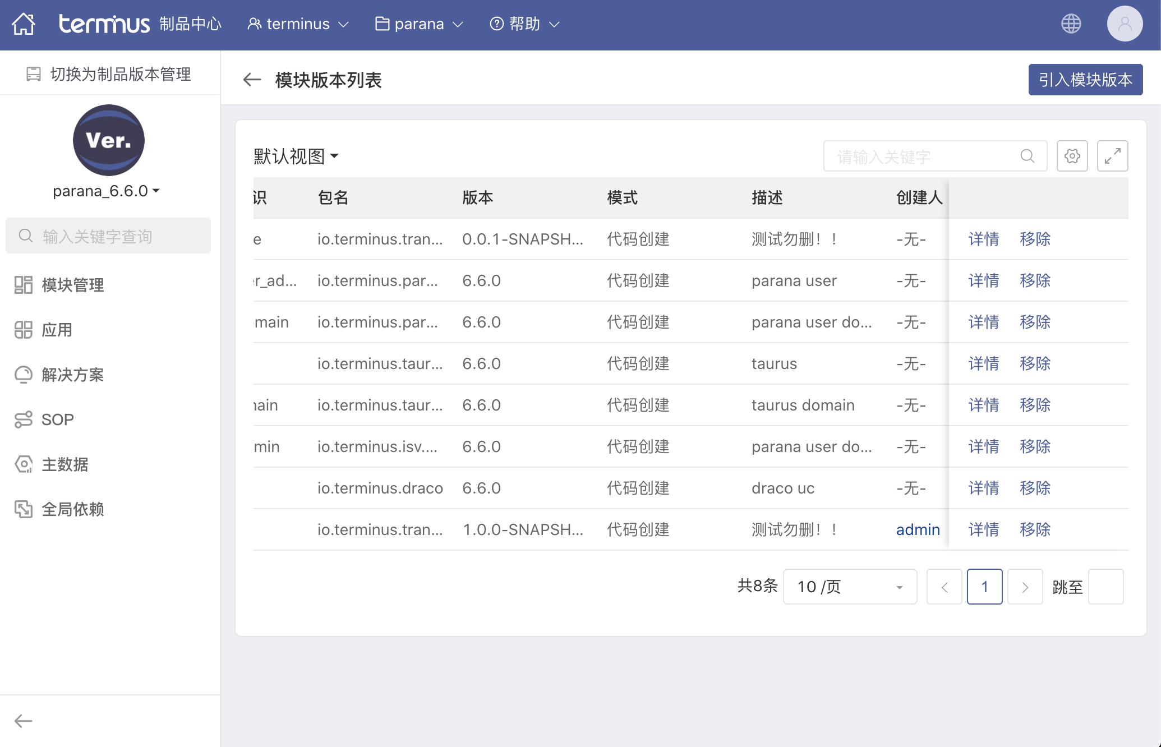The height and width of the screenshot is (747, 1161).
Task: Go to the previous page arrow
Action: [945, 587]
